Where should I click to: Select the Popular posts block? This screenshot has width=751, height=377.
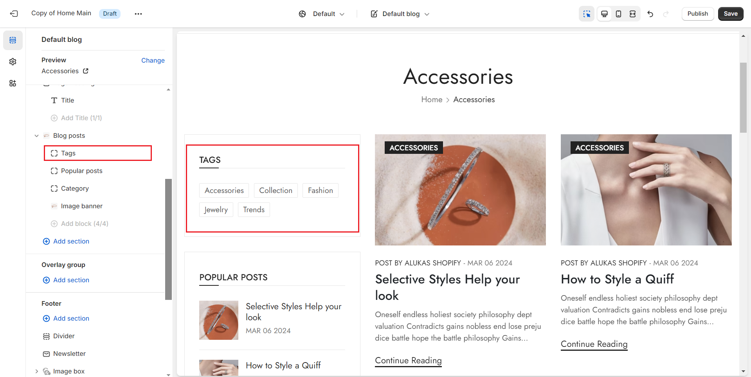pos(81,171)
